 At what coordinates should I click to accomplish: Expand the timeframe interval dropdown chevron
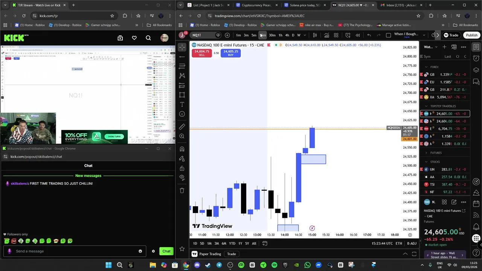tap(305, 35)
